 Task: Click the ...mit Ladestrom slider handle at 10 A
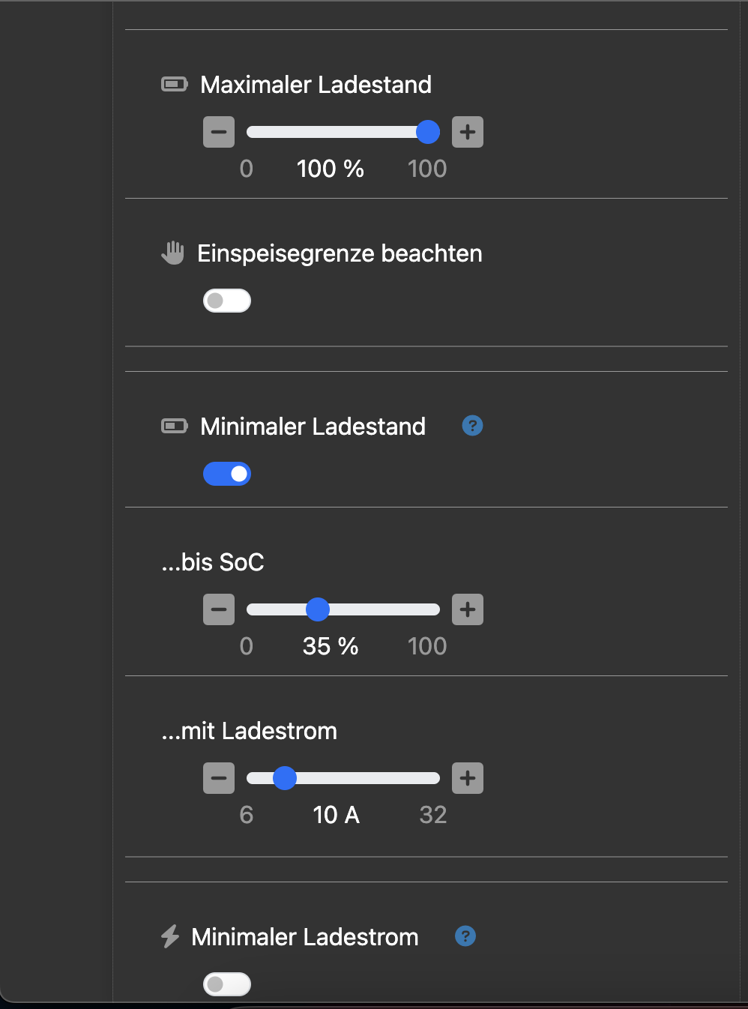click(285, 778)
